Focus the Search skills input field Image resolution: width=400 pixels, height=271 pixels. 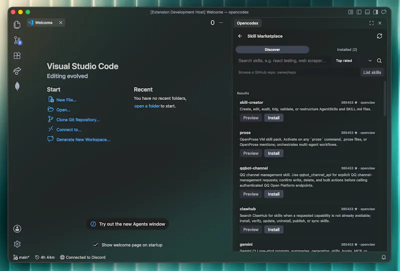click(284, 60)
